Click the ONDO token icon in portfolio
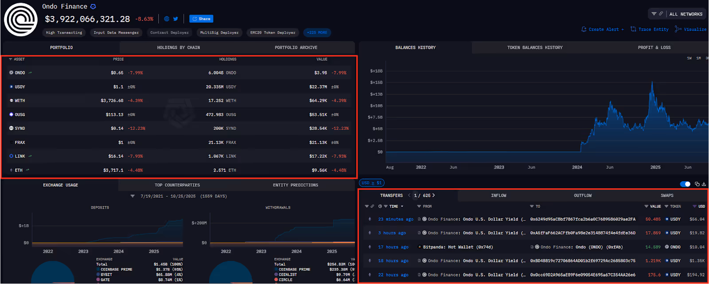This screenshot has height=284, width=709. 11,73
